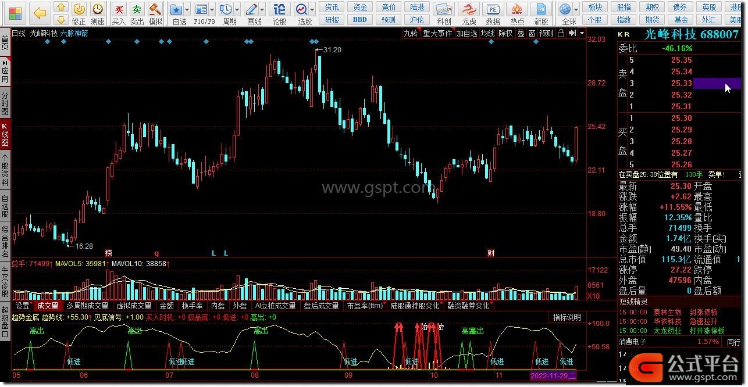Click the BBD button
The height and width of the screenshot is (387, 748).
pos(360,19)
